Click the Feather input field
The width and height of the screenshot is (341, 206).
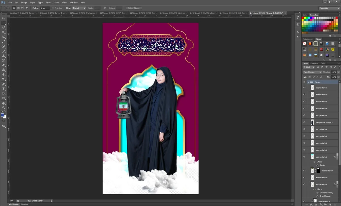(x=45, y=8)
